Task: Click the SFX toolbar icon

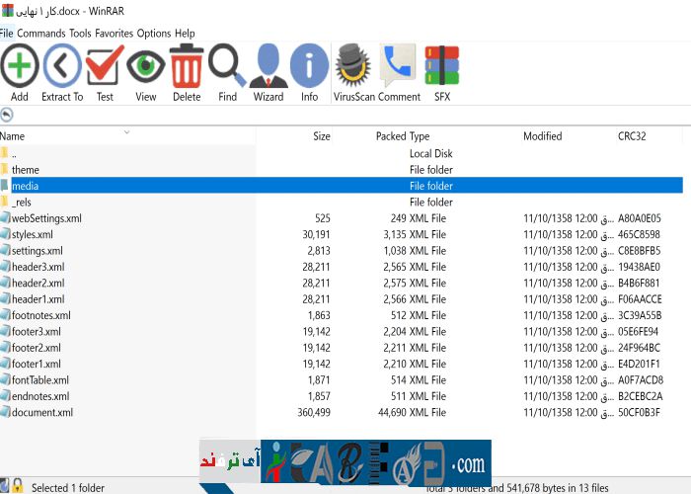Action: (x=441, y=67)
